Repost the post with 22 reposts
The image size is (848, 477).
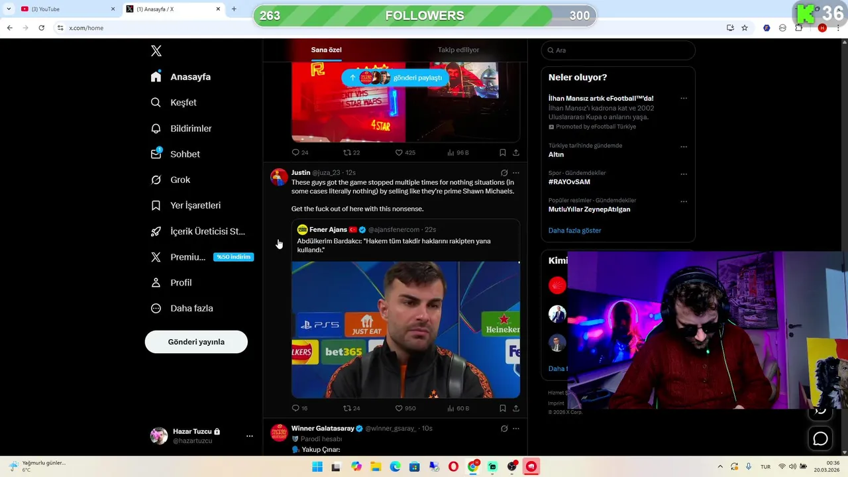coord(351,152)
